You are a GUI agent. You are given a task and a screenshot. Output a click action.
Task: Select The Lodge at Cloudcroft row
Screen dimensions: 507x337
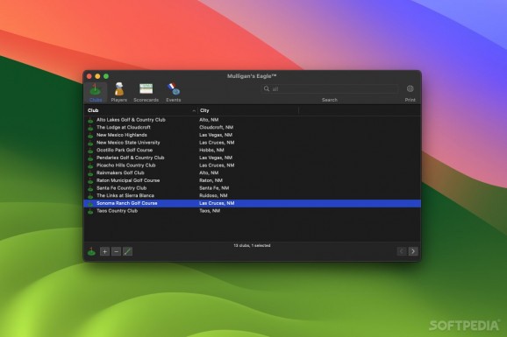point(253,128)
